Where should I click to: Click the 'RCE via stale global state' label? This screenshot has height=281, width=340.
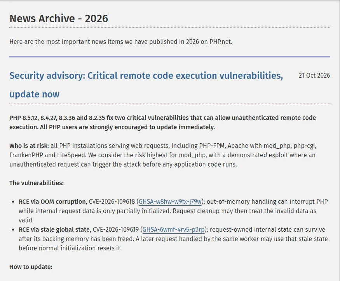[x=54, y=230]
